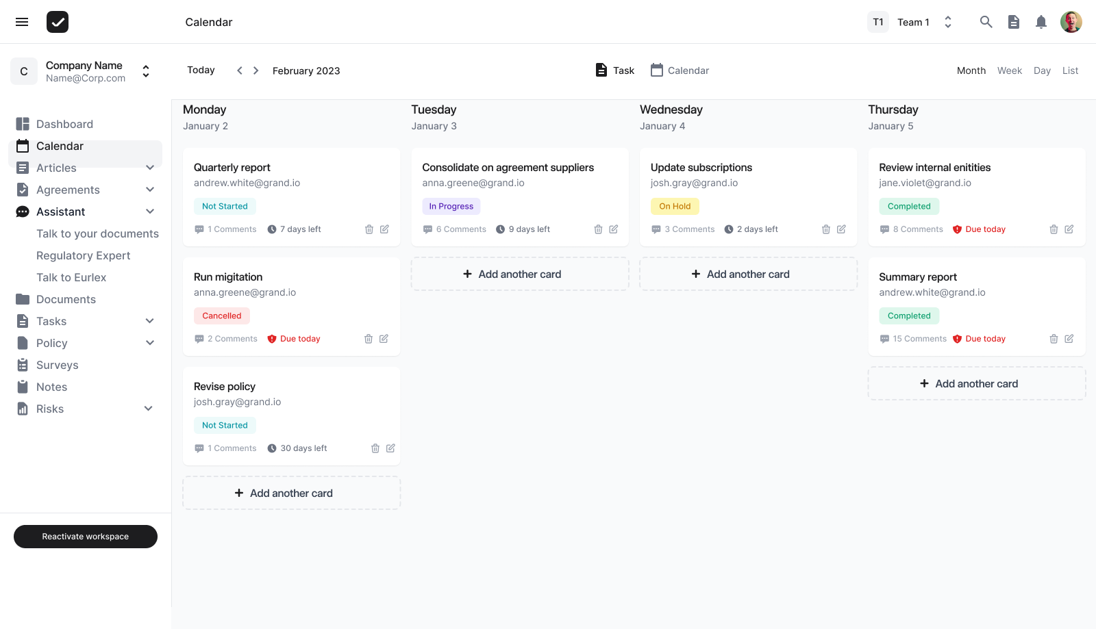This screenshot has width=1096, height=629.
Task: Open the notifications bell
Action: [x=1041, y=22]
